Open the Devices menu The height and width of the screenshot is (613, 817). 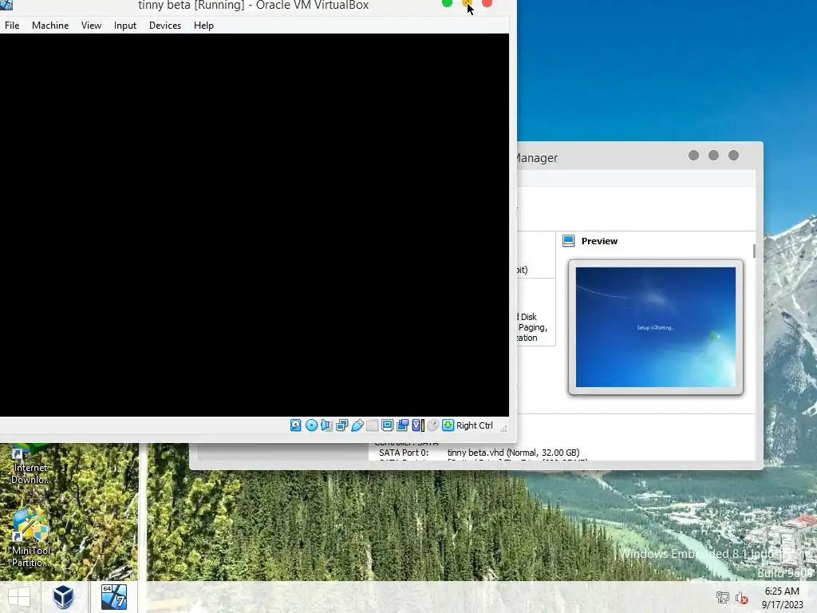coord(165,25)
